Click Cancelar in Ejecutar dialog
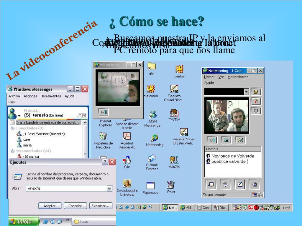Screen dimensions: 302x226 click(x=75, y=206)
